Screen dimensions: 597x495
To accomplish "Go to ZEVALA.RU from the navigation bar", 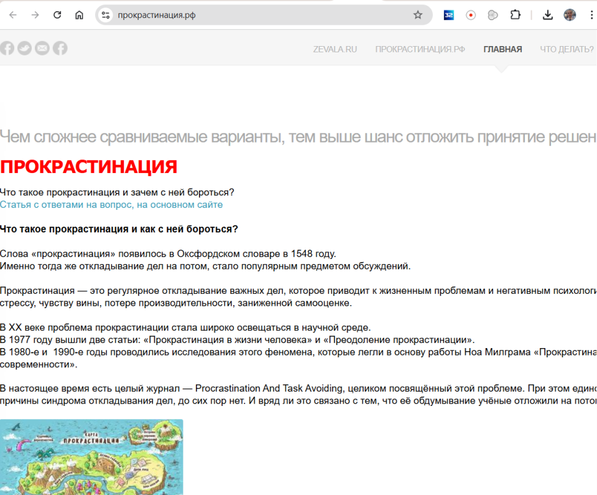I will pyautogui.click(x=335, y=49).
